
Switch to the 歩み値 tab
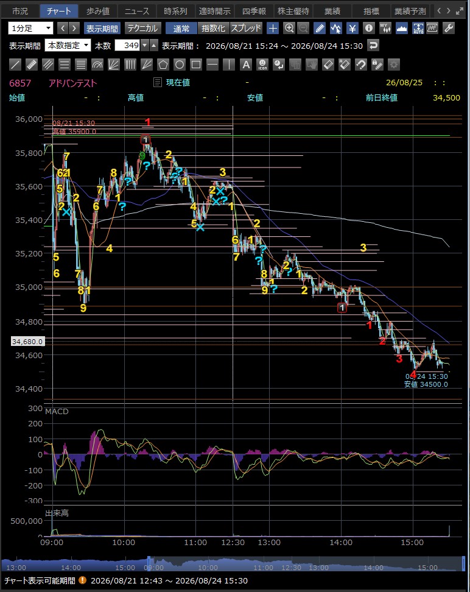98,11
